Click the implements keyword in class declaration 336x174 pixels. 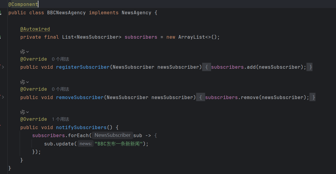coord(103,13)
